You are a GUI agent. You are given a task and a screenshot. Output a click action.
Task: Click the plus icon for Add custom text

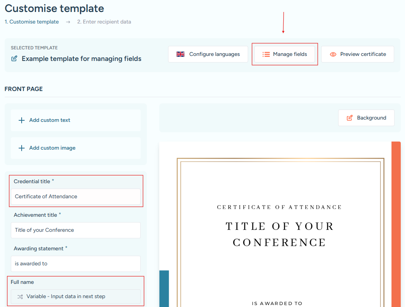pyautogui.click(x=22, y=120)
